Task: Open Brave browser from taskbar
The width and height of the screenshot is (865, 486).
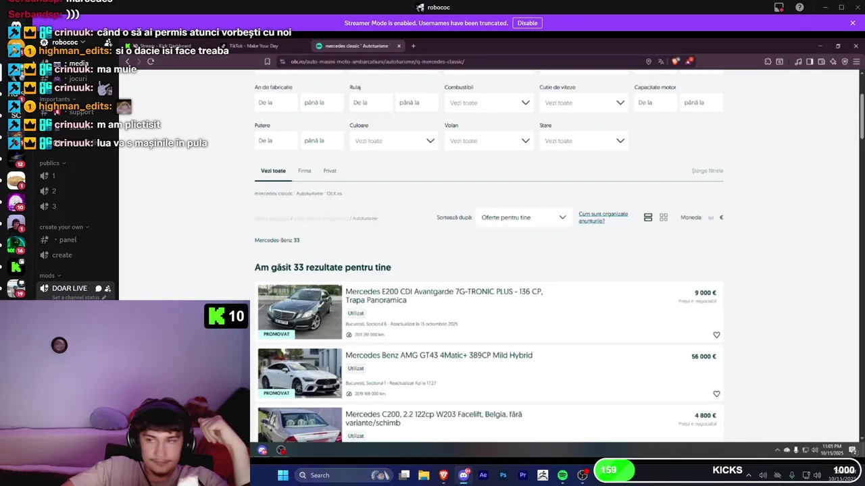Action: 443,475
